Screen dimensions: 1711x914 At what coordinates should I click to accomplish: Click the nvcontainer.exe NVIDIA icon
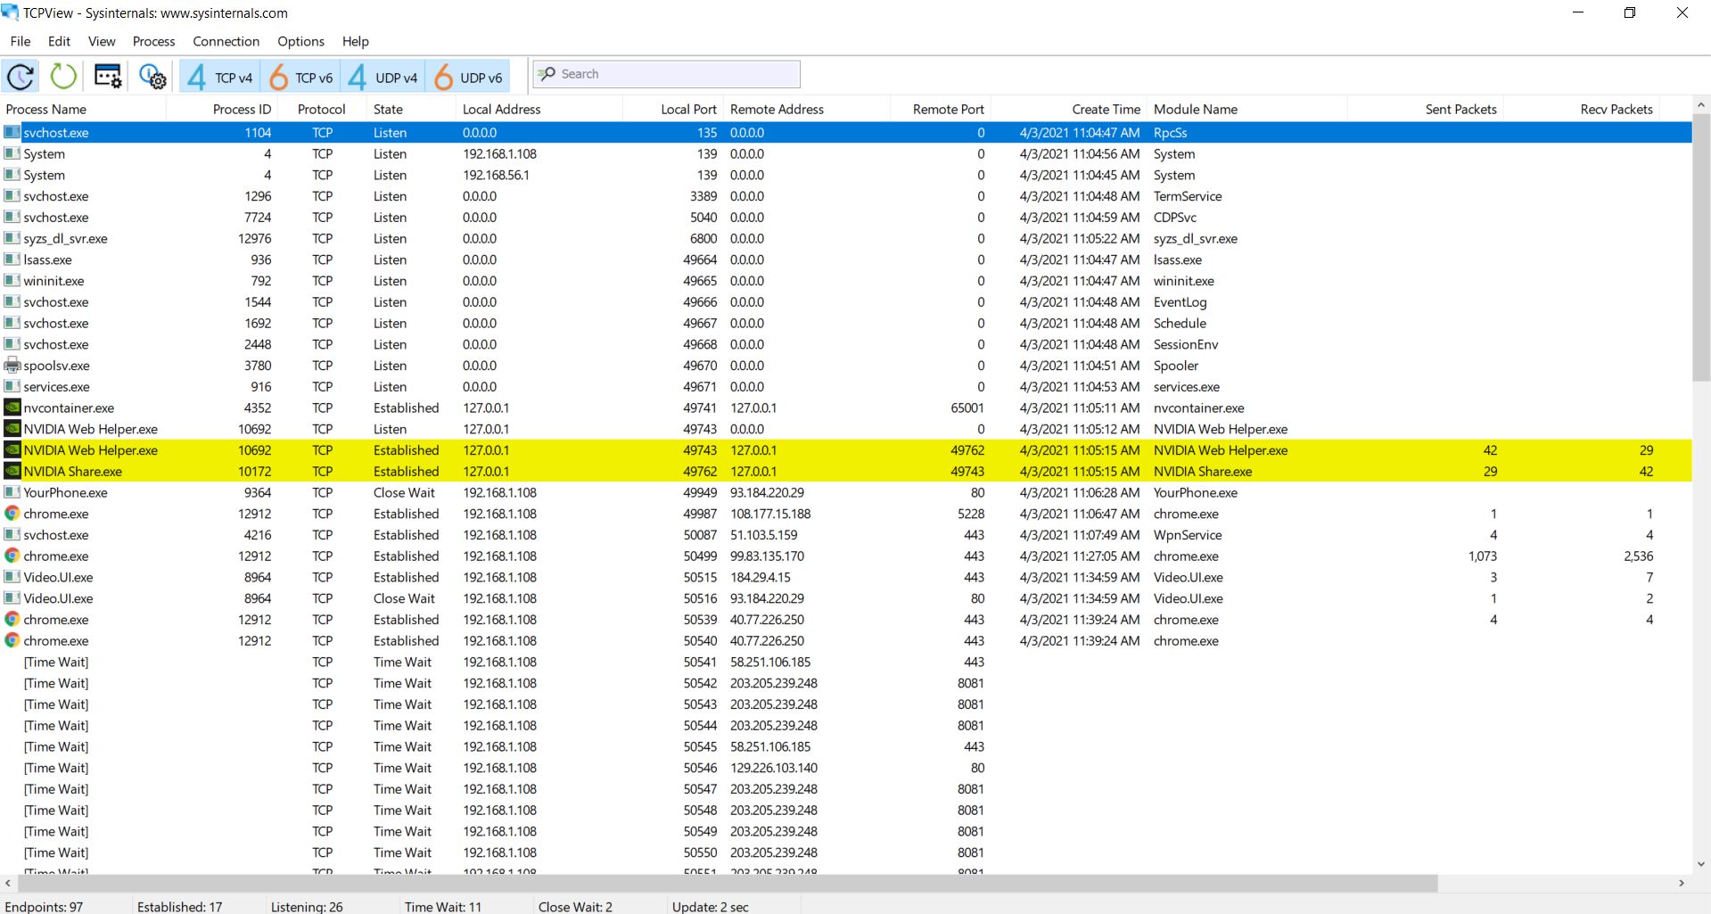pyautogui.click(x=12, y=408)
